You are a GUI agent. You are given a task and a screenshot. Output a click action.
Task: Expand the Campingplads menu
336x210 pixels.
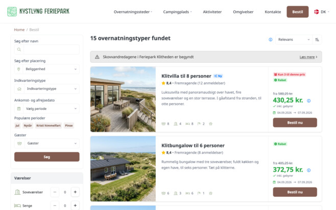coord(177,12)
